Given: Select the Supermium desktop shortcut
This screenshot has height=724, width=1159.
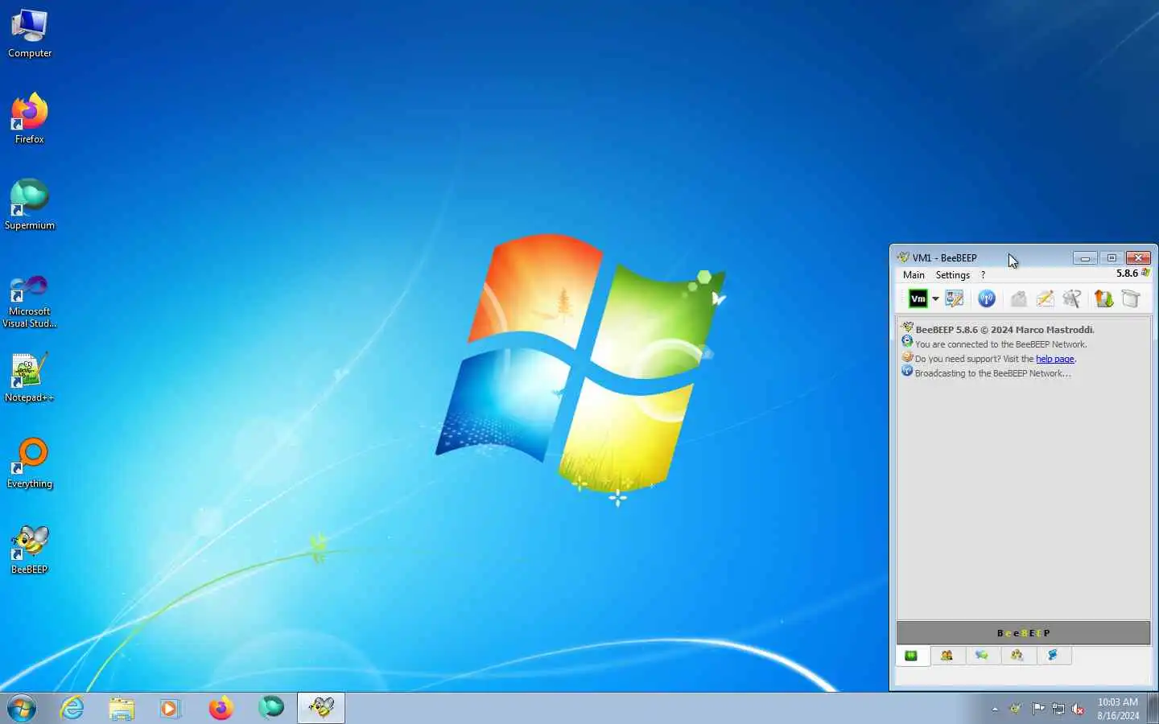Looking at the screenshot, I should pos(30,205).
